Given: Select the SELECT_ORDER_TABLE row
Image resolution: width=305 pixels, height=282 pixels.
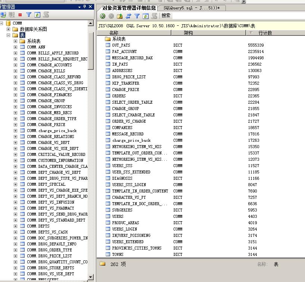Looking at the screenshot, I should click(x=132, y=102).
